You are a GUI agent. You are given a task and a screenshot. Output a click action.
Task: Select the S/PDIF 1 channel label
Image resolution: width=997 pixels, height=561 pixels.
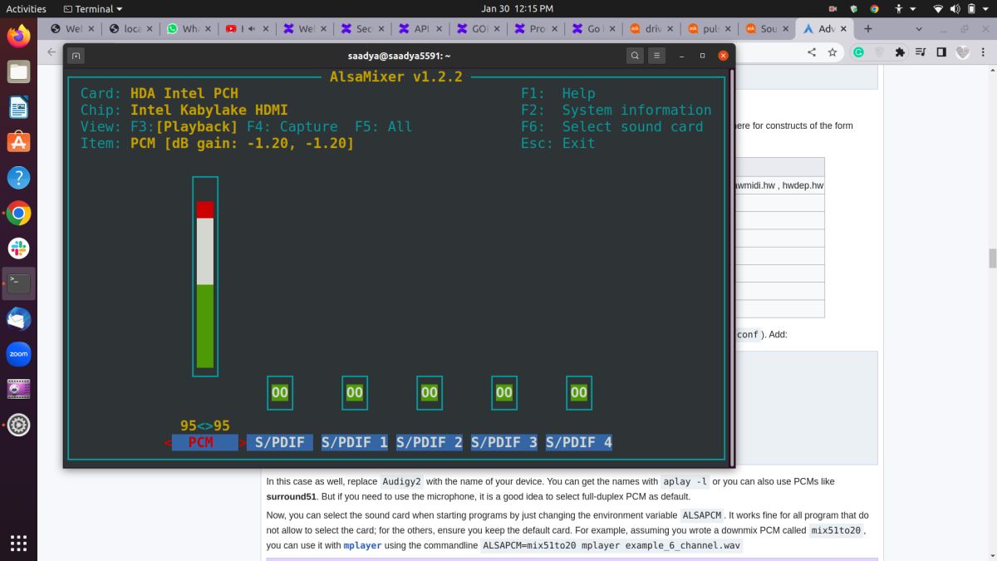point(355,442)
